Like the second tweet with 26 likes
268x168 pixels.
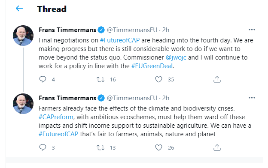pos(158,147)
